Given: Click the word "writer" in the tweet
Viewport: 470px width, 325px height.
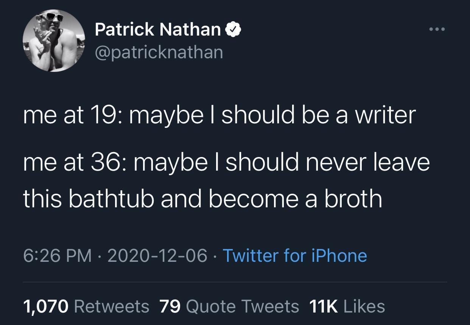Looking at the screenshot, I should tap(385, 115).
